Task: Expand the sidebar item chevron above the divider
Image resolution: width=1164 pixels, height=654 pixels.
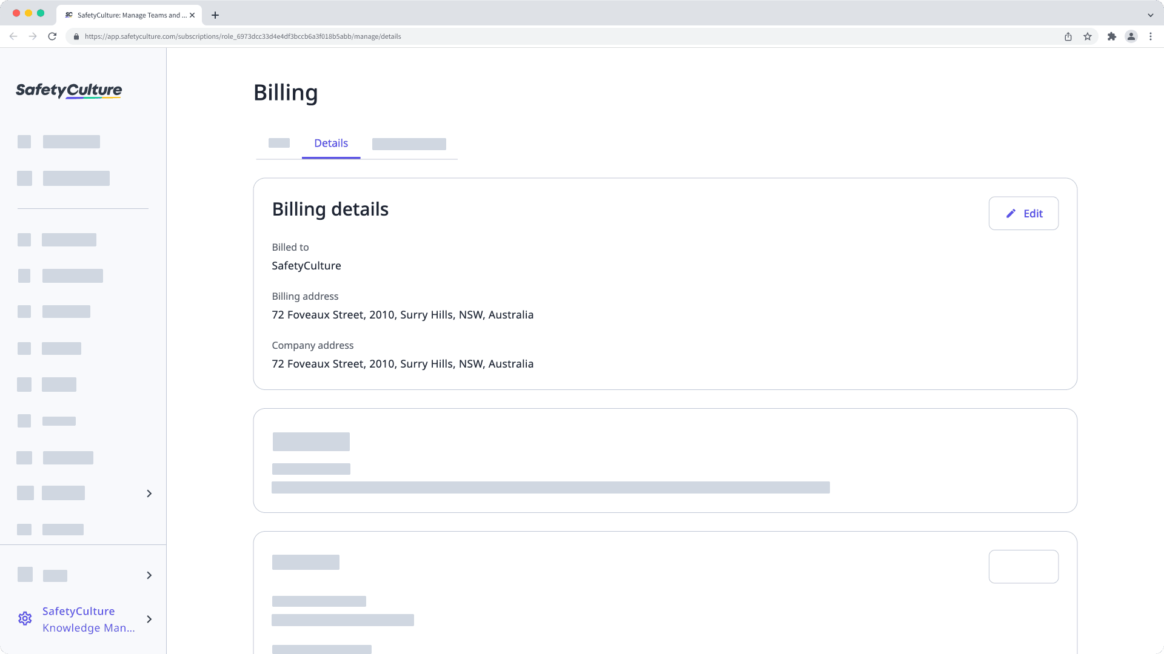Action: [149, 494]
